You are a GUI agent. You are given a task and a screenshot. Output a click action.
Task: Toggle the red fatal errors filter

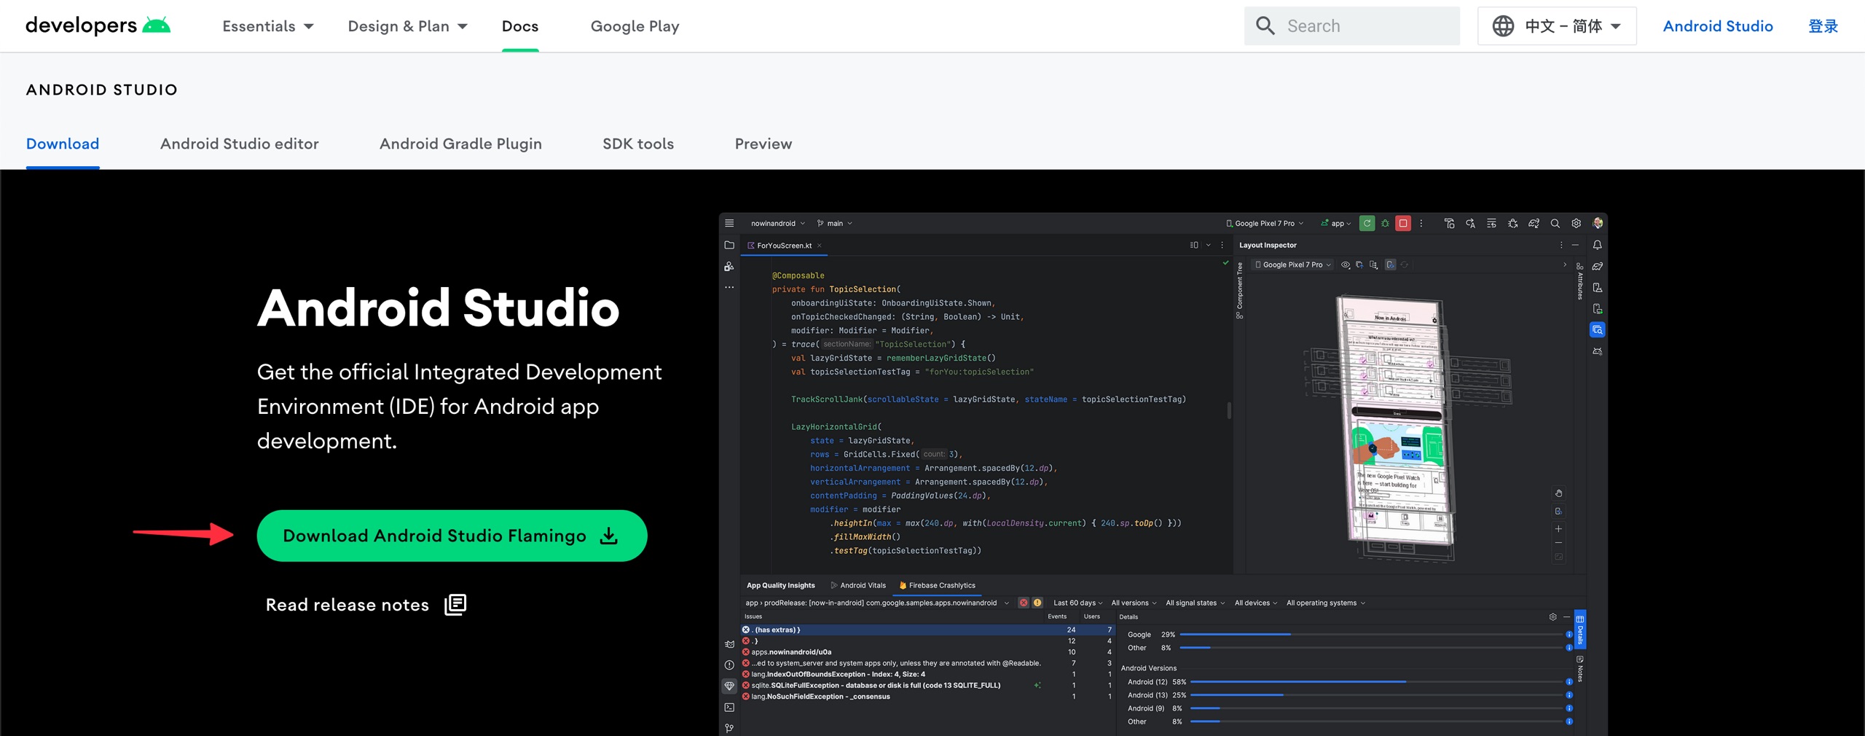tap(1024, 603)
